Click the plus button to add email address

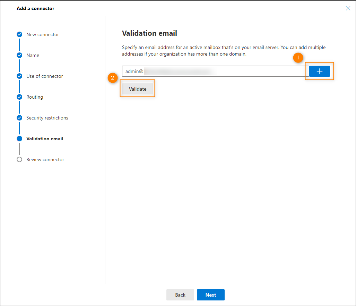(x=319, y=71)
